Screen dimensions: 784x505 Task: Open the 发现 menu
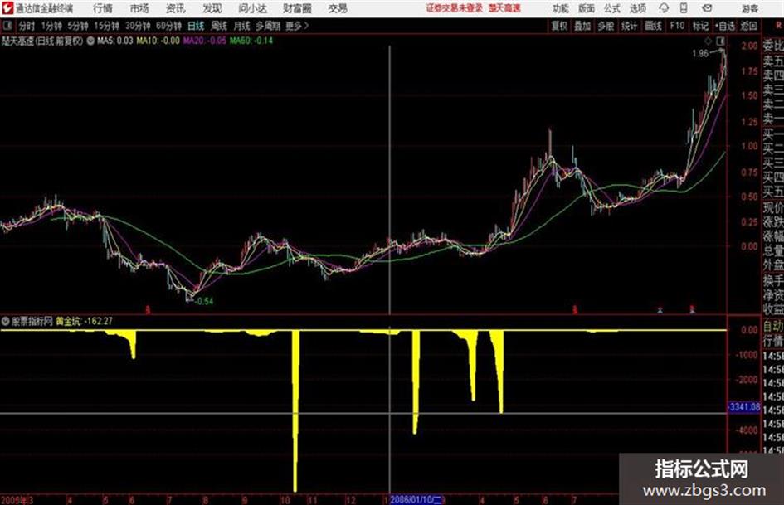pyautogui.click(x=212, y=8)
